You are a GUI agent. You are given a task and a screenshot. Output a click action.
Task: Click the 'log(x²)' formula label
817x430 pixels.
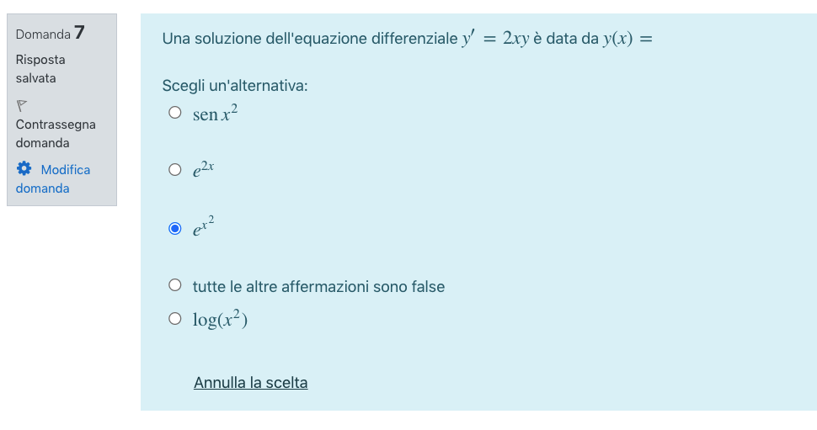(220, 320)
